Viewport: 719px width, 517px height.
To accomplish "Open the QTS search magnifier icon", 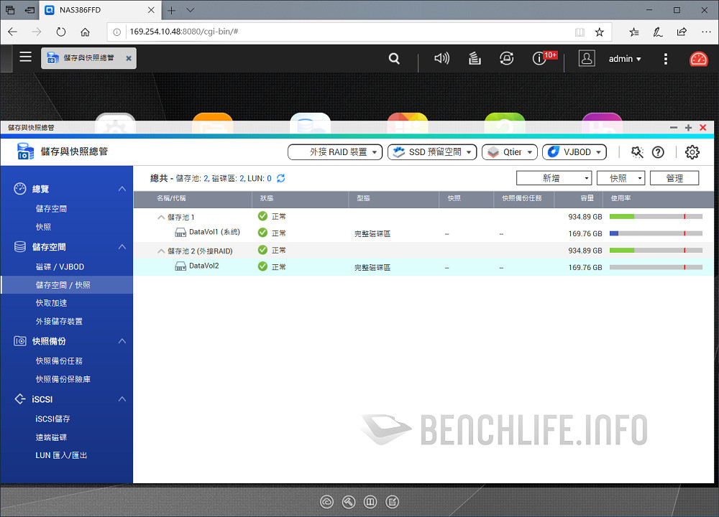I will [394, 59].
